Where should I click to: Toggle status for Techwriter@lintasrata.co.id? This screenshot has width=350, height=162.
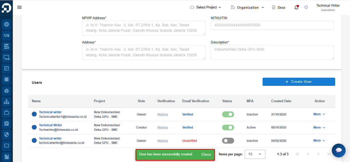pos(228,128)
